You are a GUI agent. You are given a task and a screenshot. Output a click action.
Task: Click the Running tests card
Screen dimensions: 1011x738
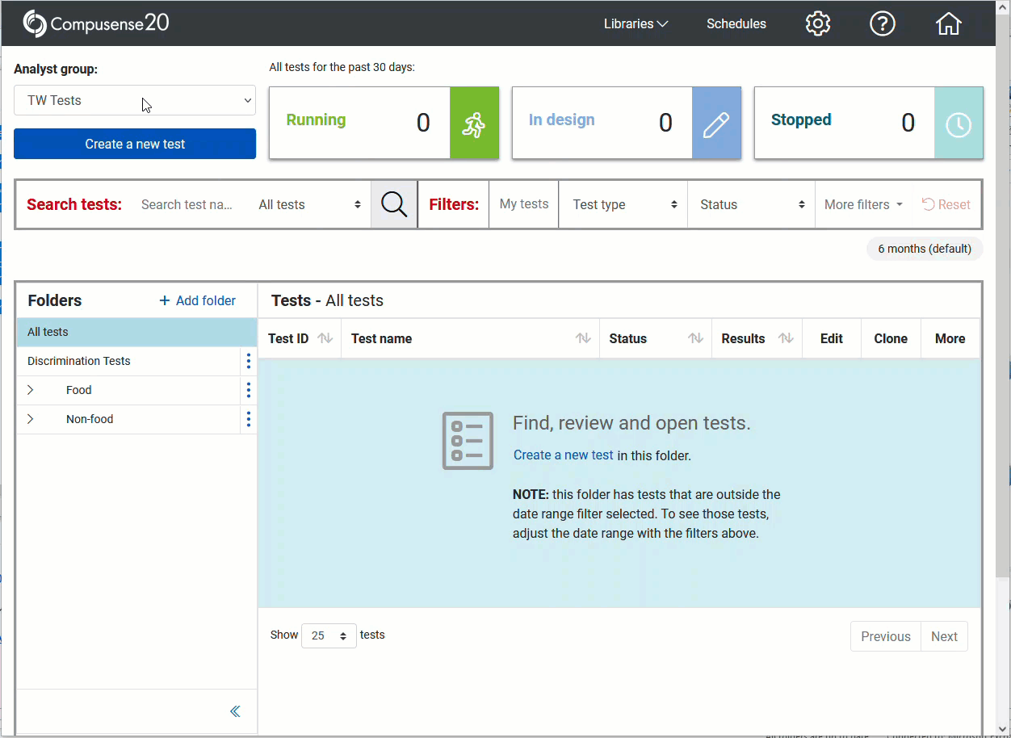click(384, 123)
